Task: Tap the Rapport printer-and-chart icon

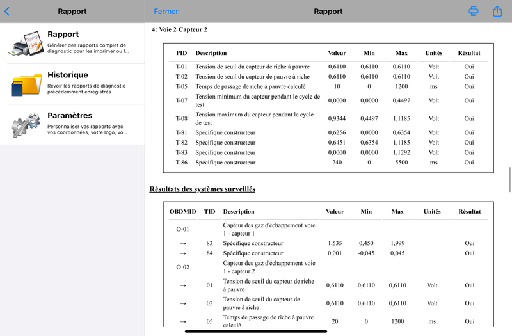Action: click(26, 43)
